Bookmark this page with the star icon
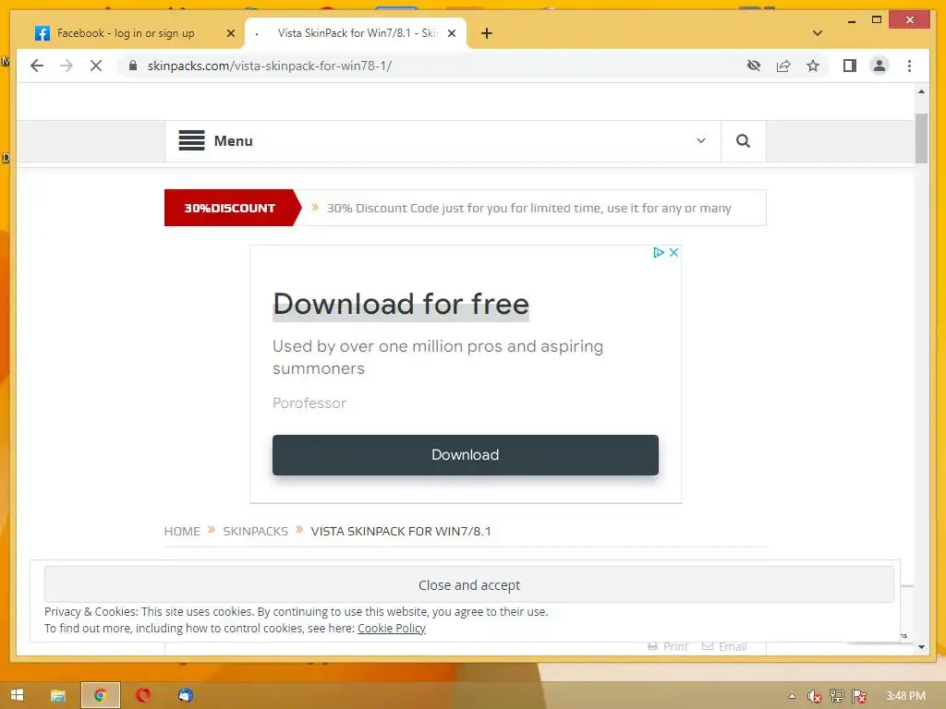The width and height of the screenshot is (946, 709). coord(813,66)
